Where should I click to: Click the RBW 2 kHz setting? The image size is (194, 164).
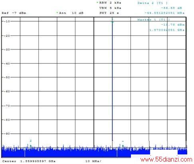110,2
